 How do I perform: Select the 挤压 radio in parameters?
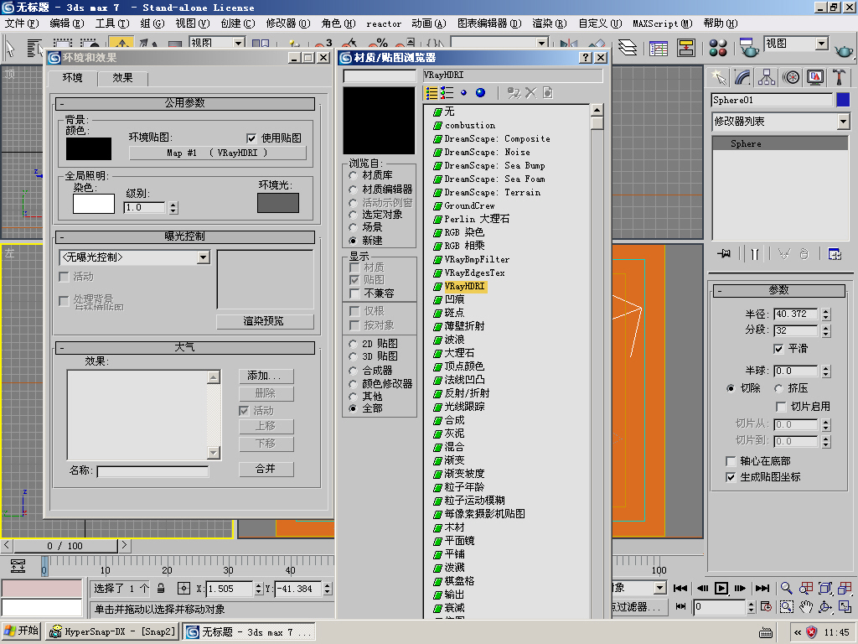point(778,388)
